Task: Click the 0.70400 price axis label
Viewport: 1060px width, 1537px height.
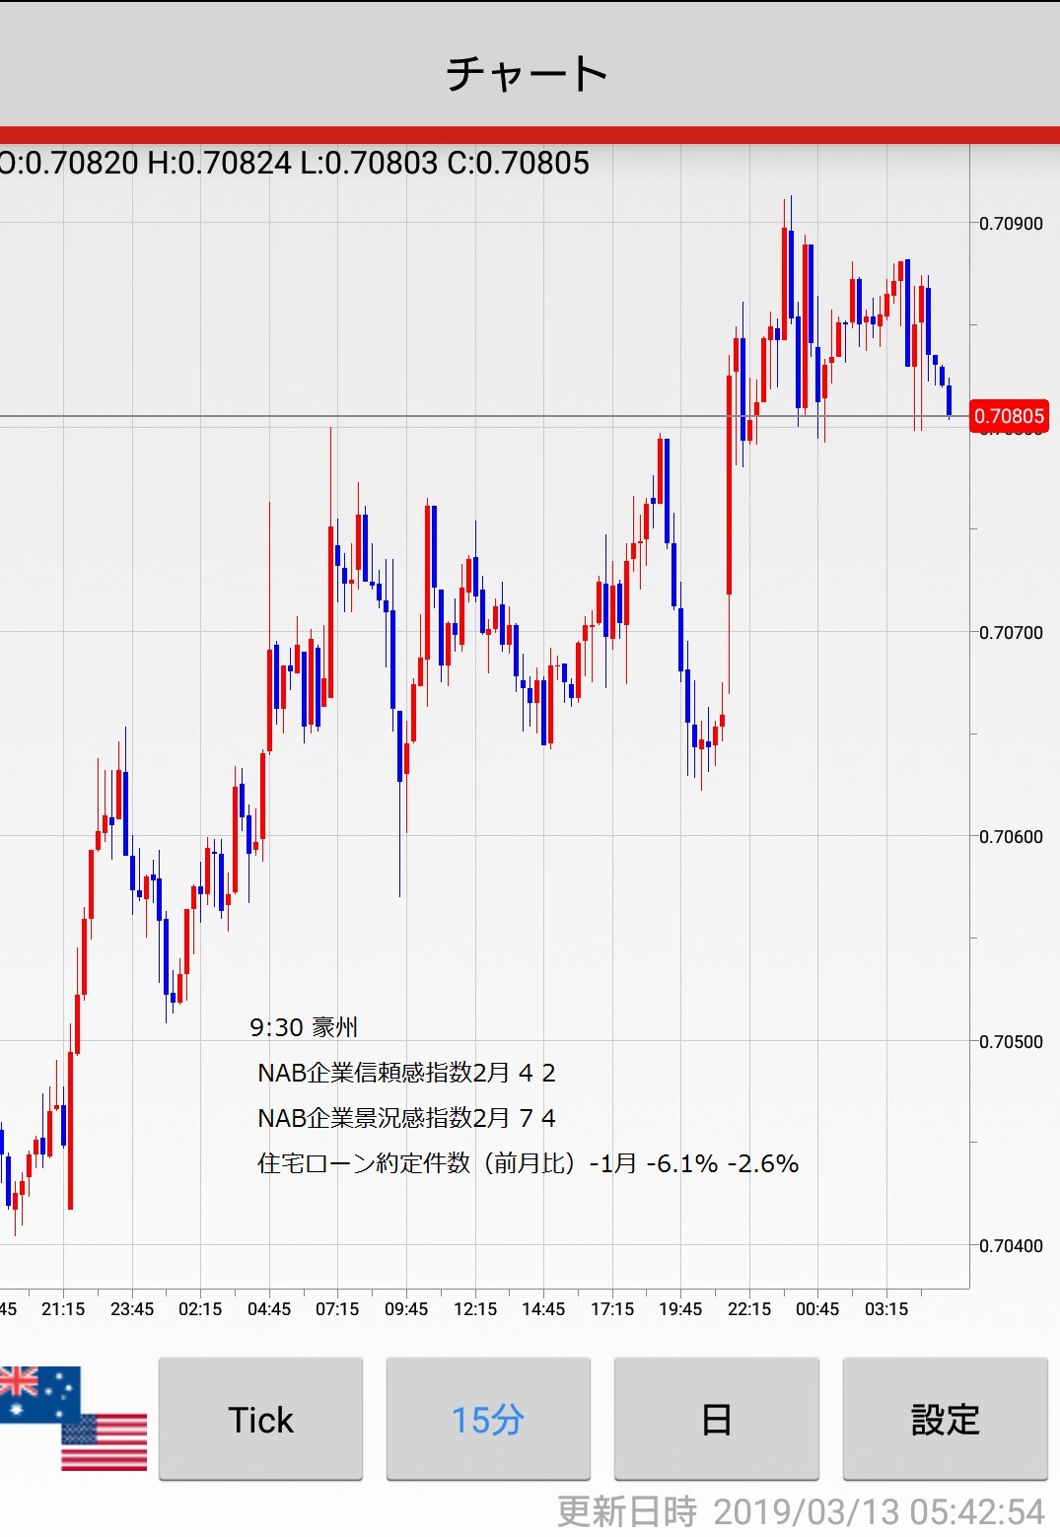Action: [1011, 1246]
